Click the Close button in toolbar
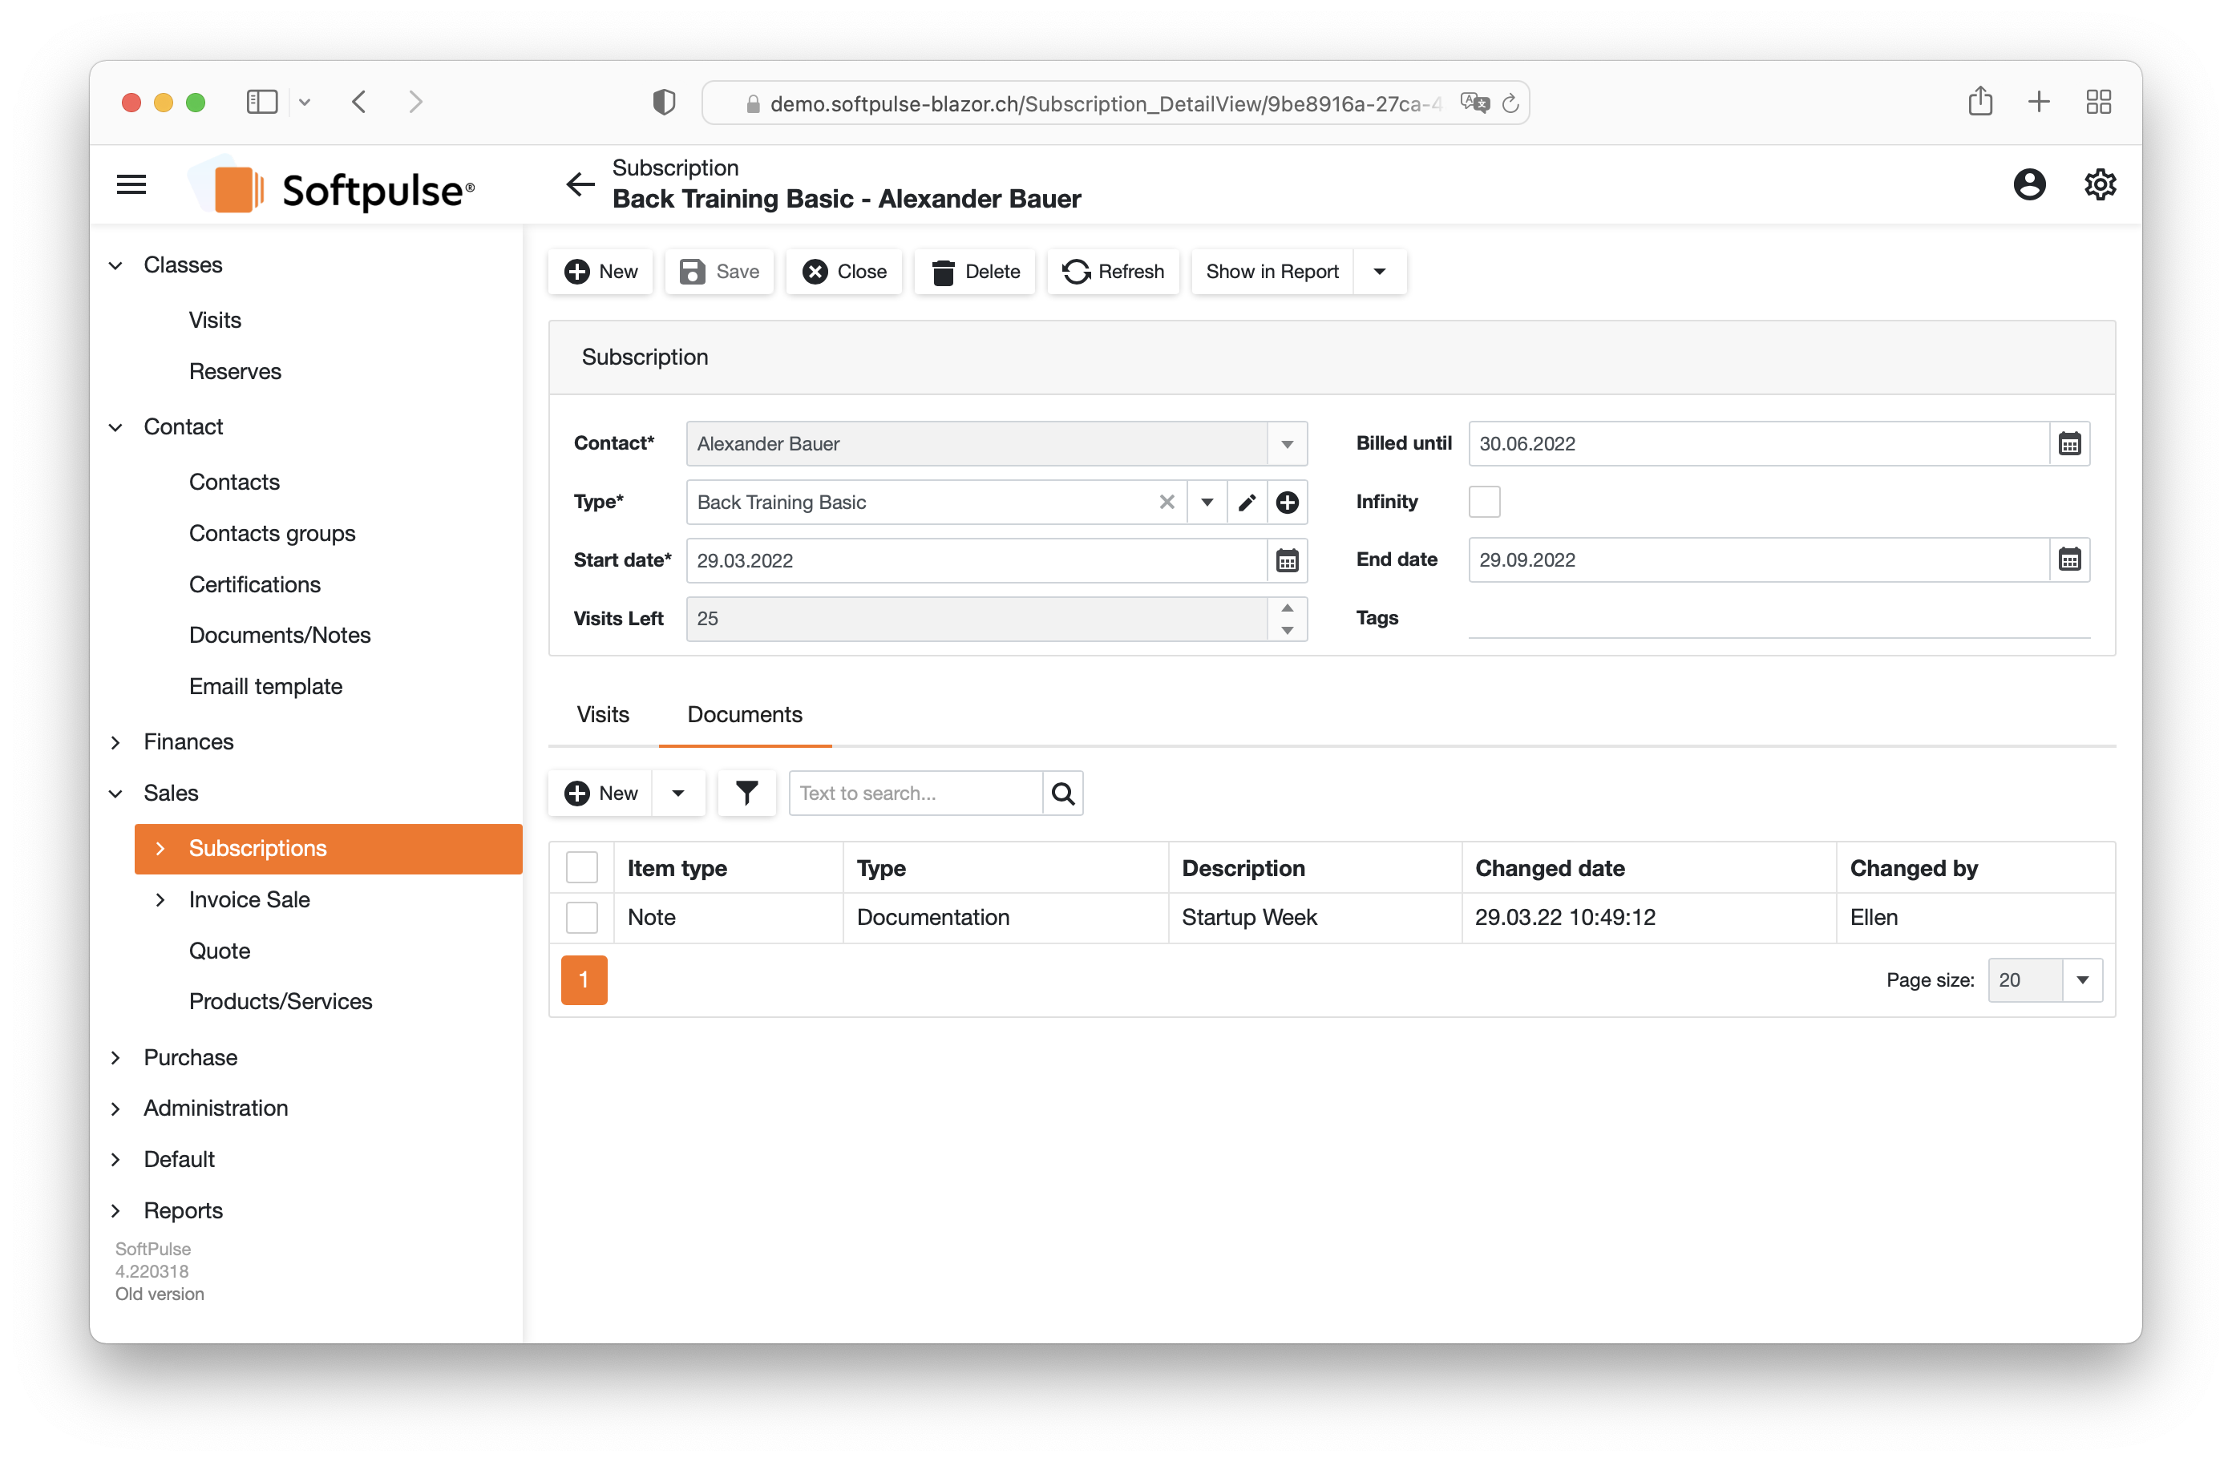This screenshot has height=1462, width=2232. pyautogui.click(x=844, y=272)
